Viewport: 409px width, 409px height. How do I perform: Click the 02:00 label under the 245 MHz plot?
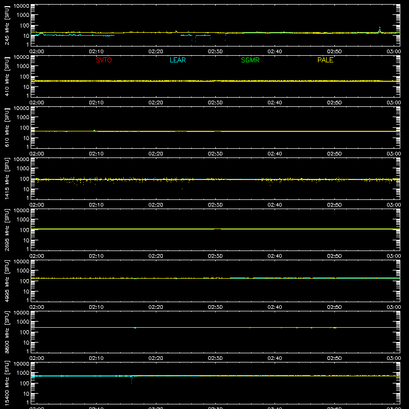37,52
